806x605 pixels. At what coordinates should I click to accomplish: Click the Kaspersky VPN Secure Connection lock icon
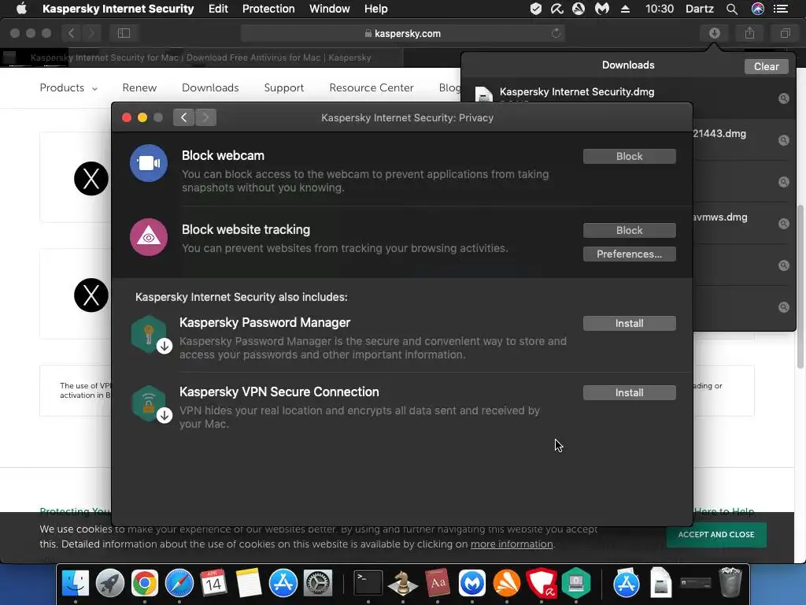(150, 404)
